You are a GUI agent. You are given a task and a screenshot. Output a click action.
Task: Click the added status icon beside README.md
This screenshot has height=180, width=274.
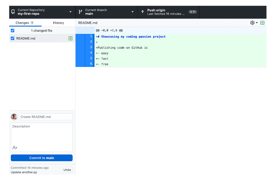pos(70,39)
